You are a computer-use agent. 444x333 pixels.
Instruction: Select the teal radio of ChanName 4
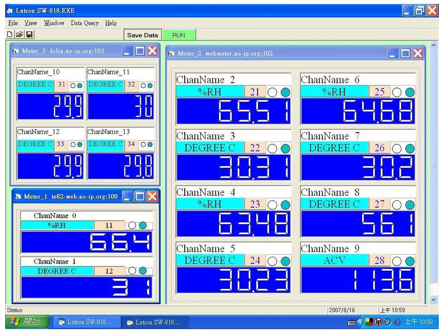(x=285, y=205)
